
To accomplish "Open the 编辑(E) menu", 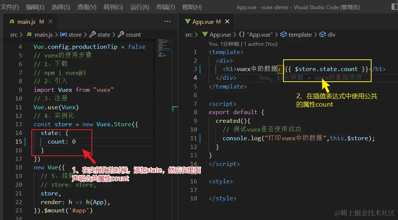I will tap(35, 7).
